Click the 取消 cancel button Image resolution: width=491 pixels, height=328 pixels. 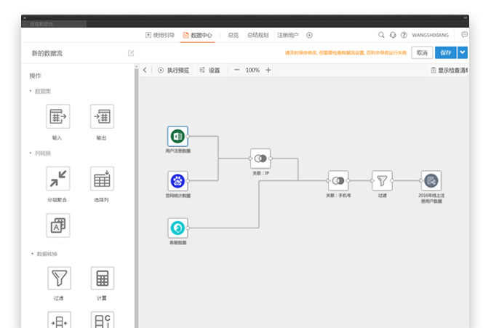pyautogui.click(x=422, y=52)
